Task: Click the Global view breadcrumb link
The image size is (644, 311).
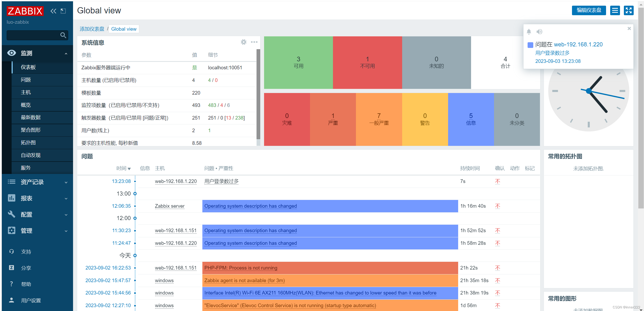Action: tap(124, 29)
